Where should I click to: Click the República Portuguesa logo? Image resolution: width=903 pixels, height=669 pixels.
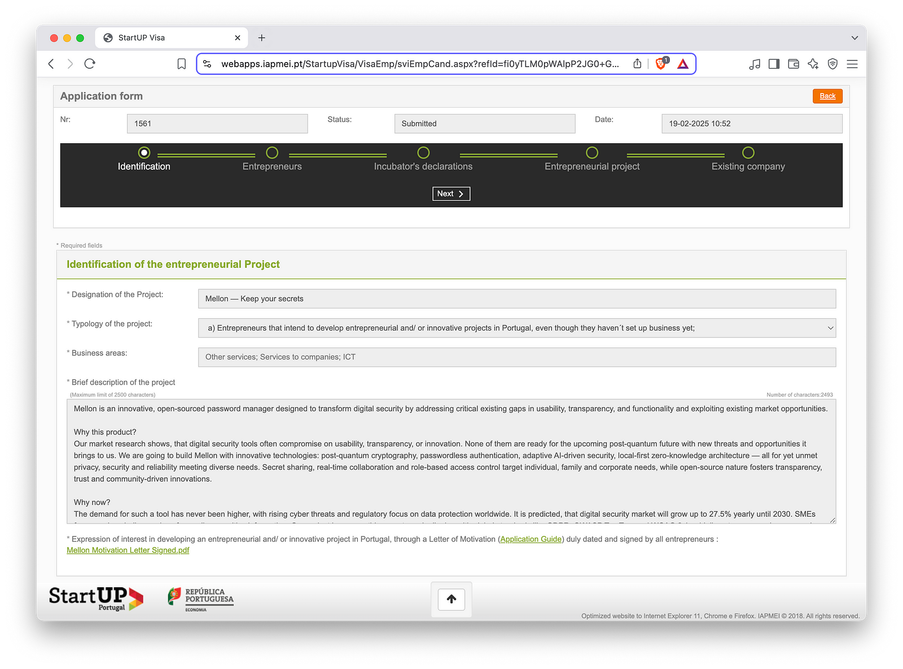point(200,599)
